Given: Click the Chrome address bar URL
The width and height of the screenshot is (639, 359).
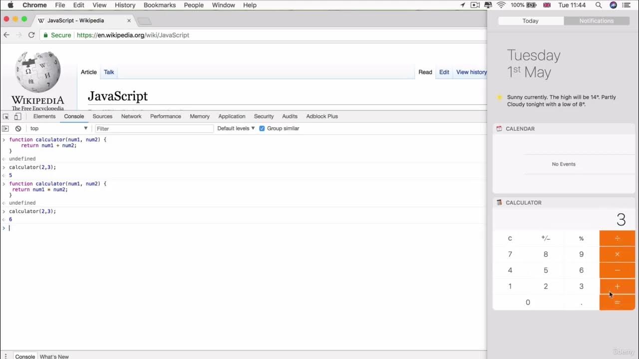Looking at the screenshot, I should point(133,35).
